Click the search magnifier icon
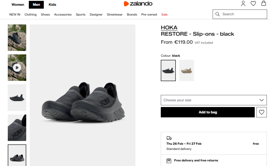This screenshot has height=166, width=270. (x=218, y=14)
